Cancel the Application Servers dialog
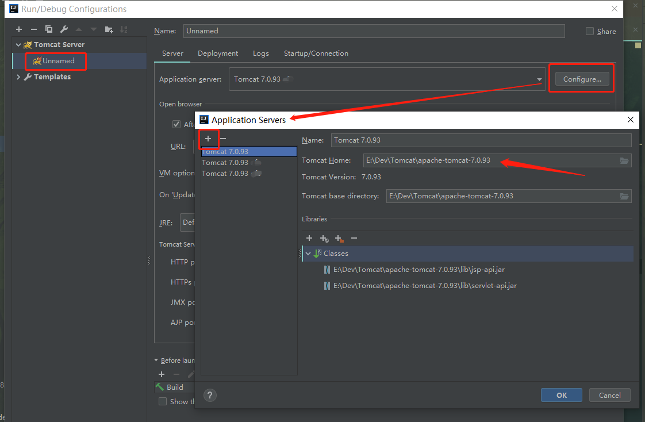Screen dimensions: 645x422 coord(609,395)
